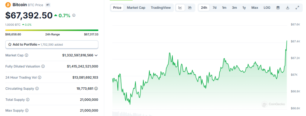Click the info icon beside the 0.7% change
Viewport: 306px width, 116px height.
[74, 16]
